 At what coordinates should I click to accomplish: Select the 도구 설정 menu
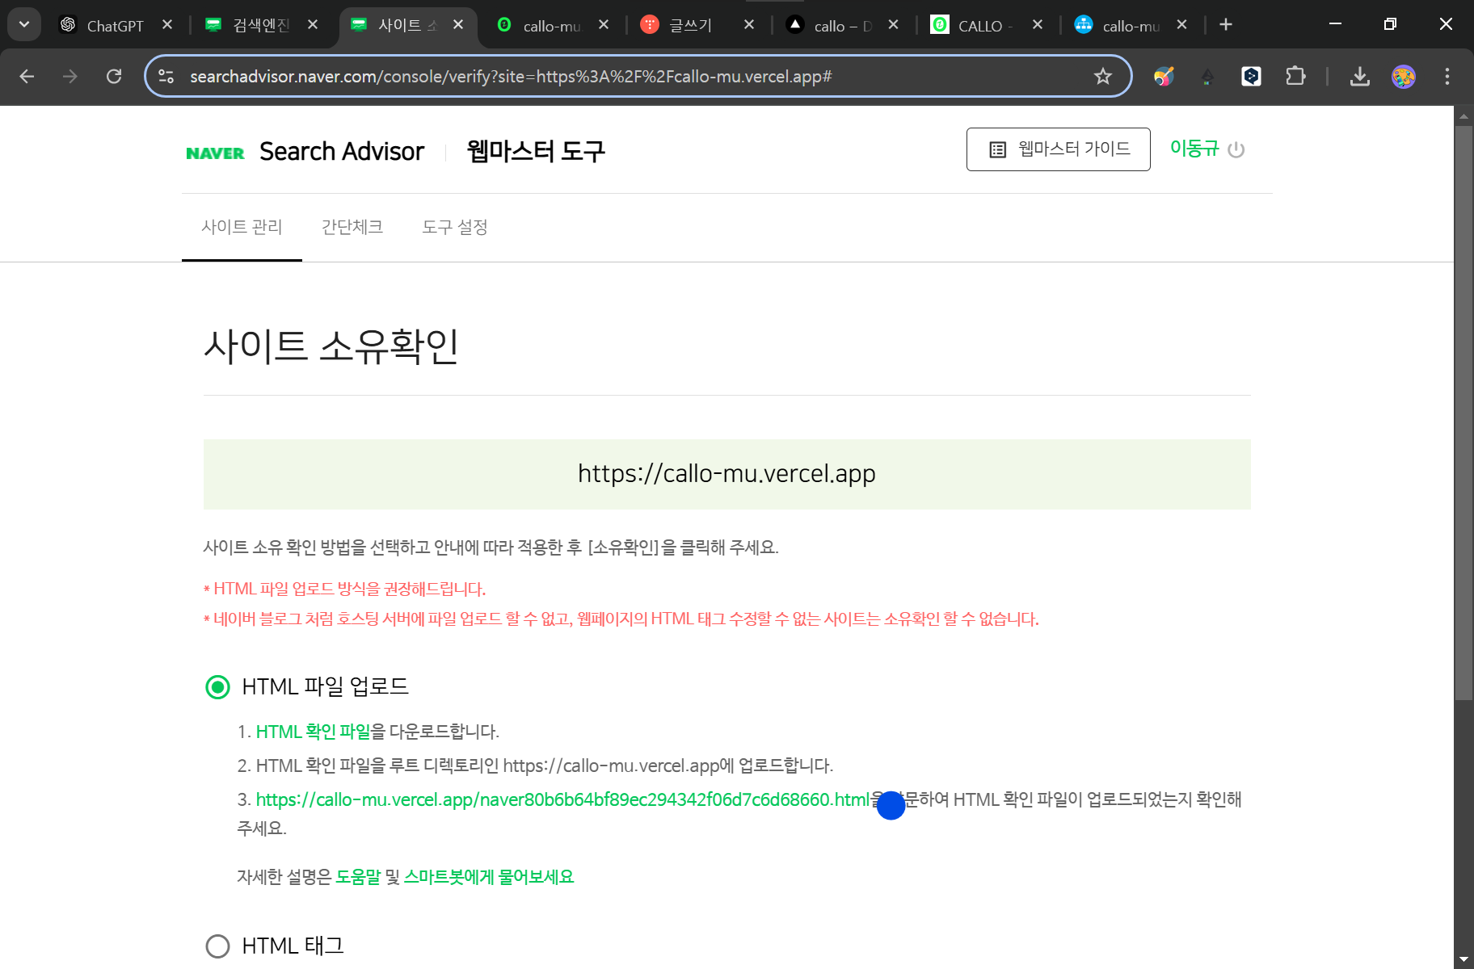455,227
